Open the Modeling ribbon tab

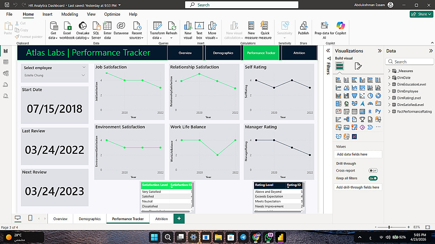70,14
